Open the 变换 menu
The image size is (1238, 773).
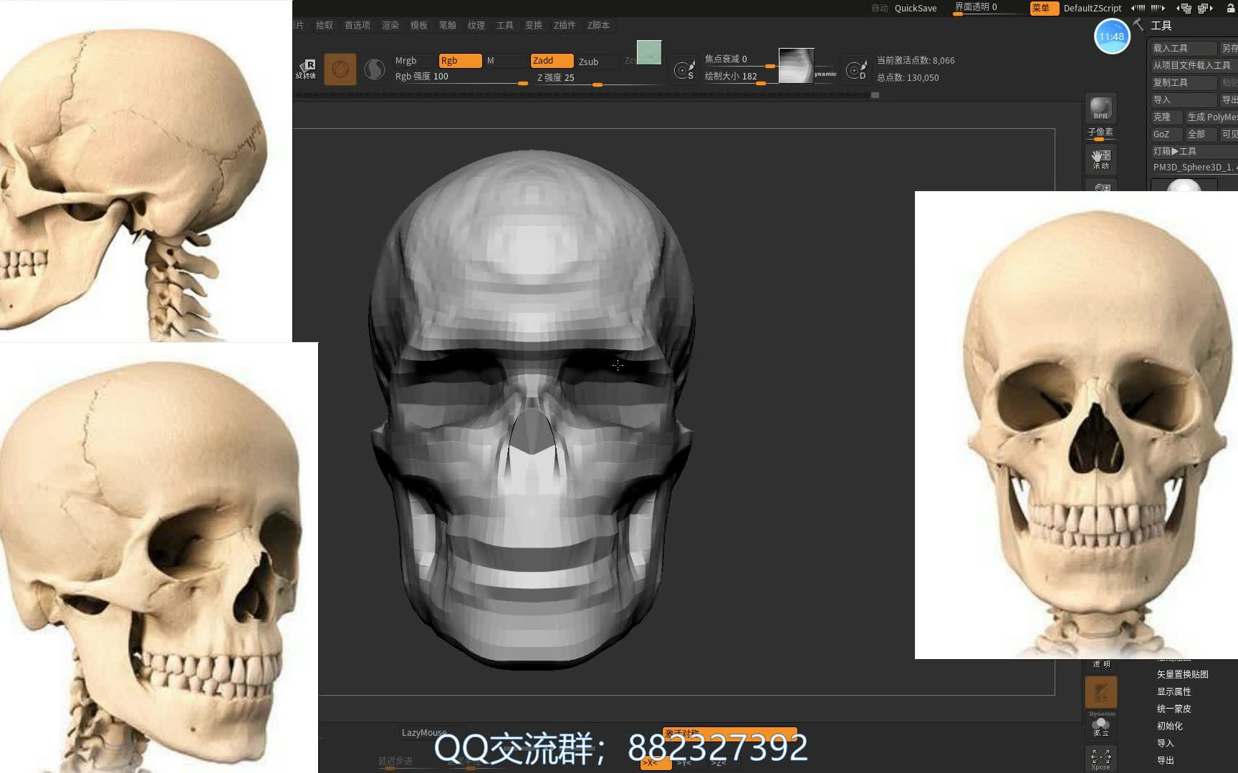coord(534,25)
